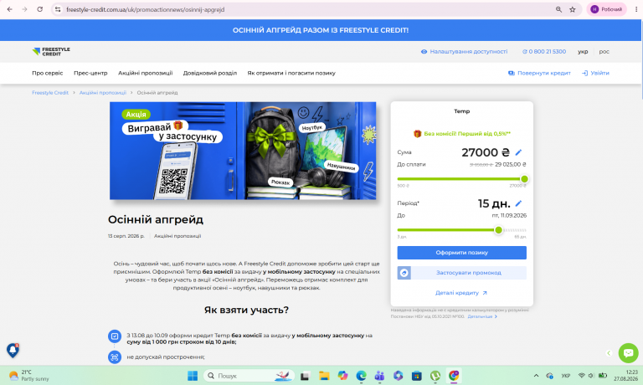
Task: Click the loan amount slider handle
Action: tap(524, 179)
